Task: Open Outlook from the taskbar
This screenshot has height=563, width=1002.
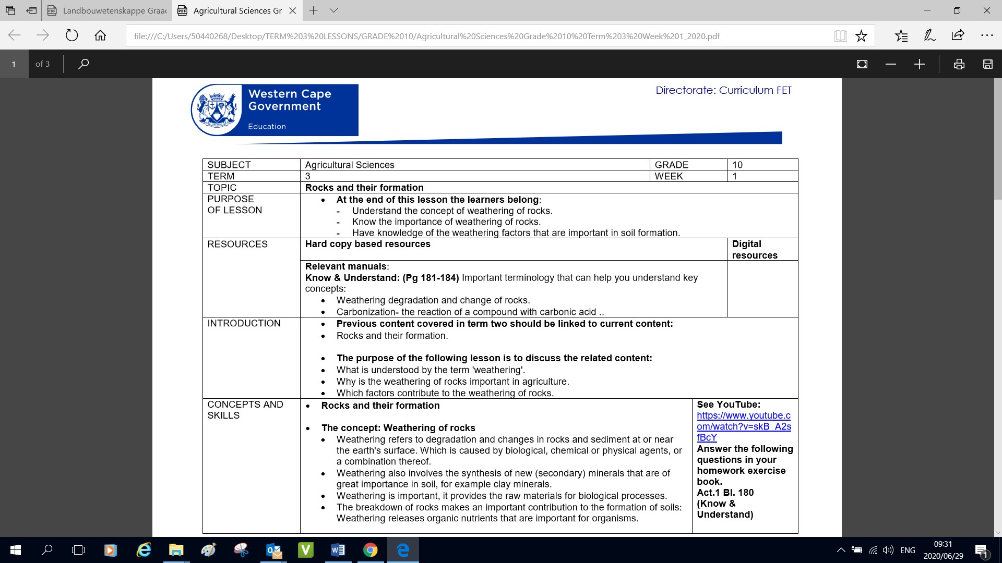Action: tap(273, 550)
